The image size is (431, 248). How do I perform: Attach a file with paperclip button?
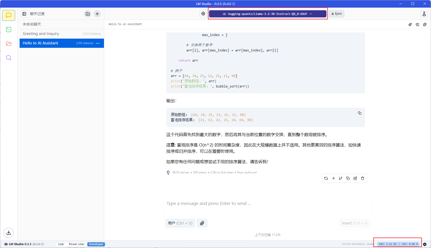(202, 223)
